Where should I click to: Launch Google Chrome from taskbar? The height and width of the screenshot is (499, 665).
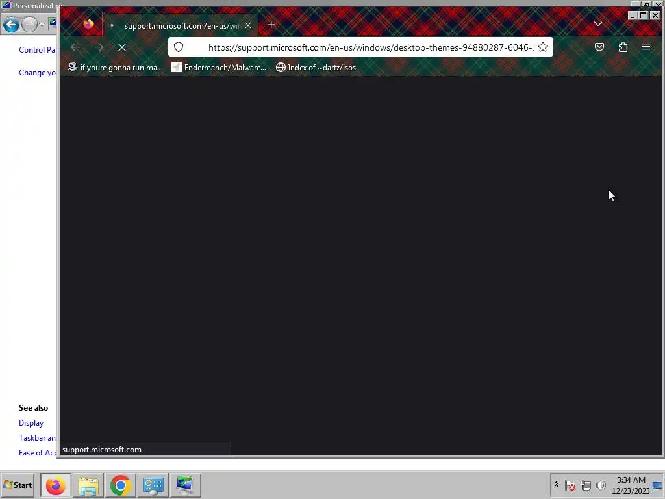coord(120,485)
